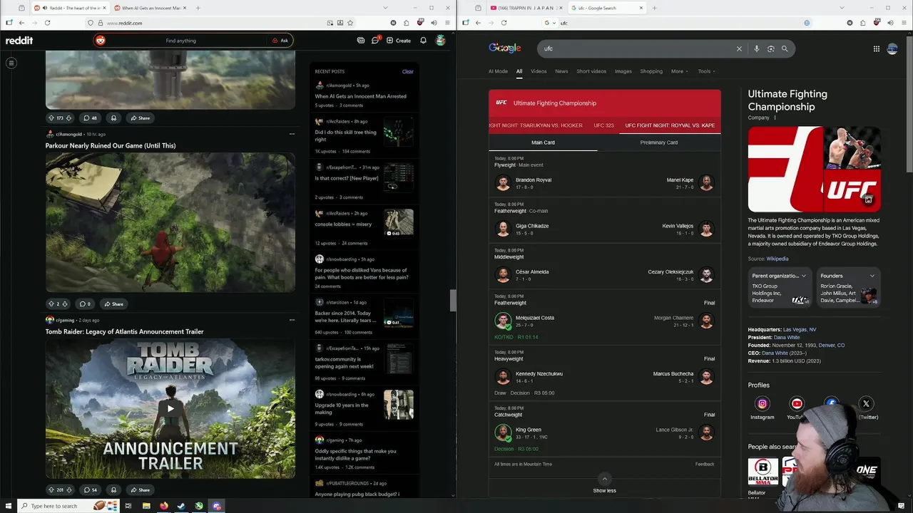
Task: Select the News search tab
Action: pos(561,71)
